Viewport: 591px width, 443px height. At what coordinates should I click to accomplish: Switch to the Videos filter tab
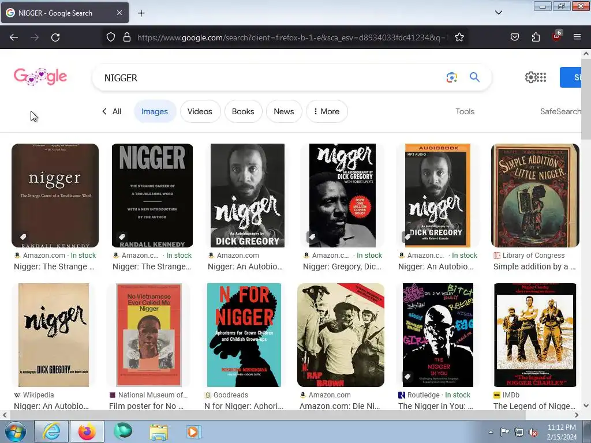pos(200,111)
